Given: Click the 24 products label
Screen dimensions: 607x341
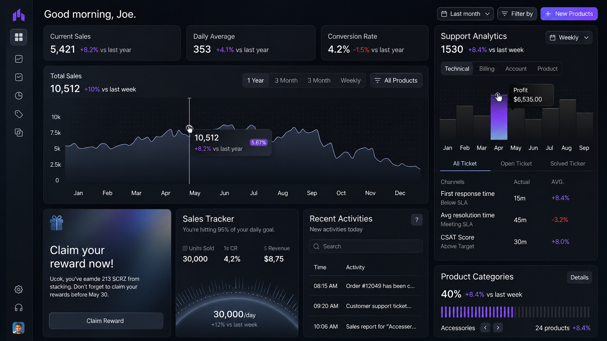Looking at the screenshot, I should 552,328.
